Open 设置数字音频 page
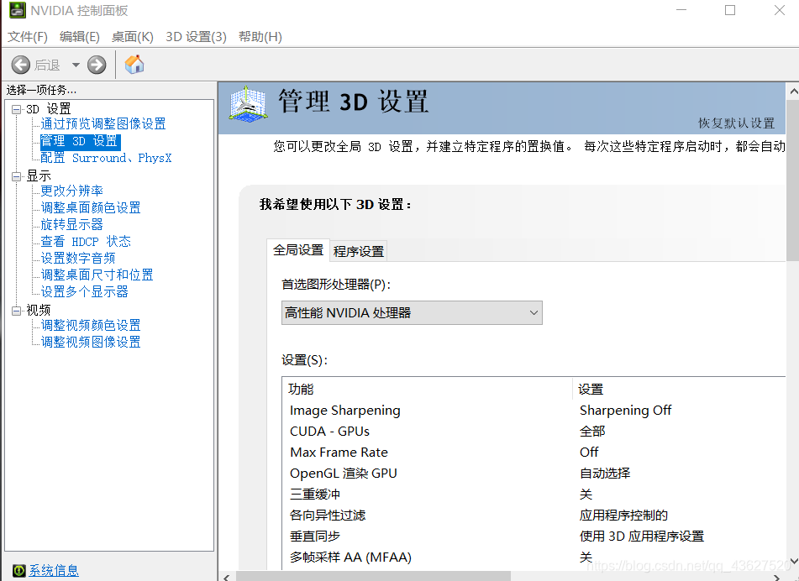Viewport: 799px width, 581px height. pos(78,258)
